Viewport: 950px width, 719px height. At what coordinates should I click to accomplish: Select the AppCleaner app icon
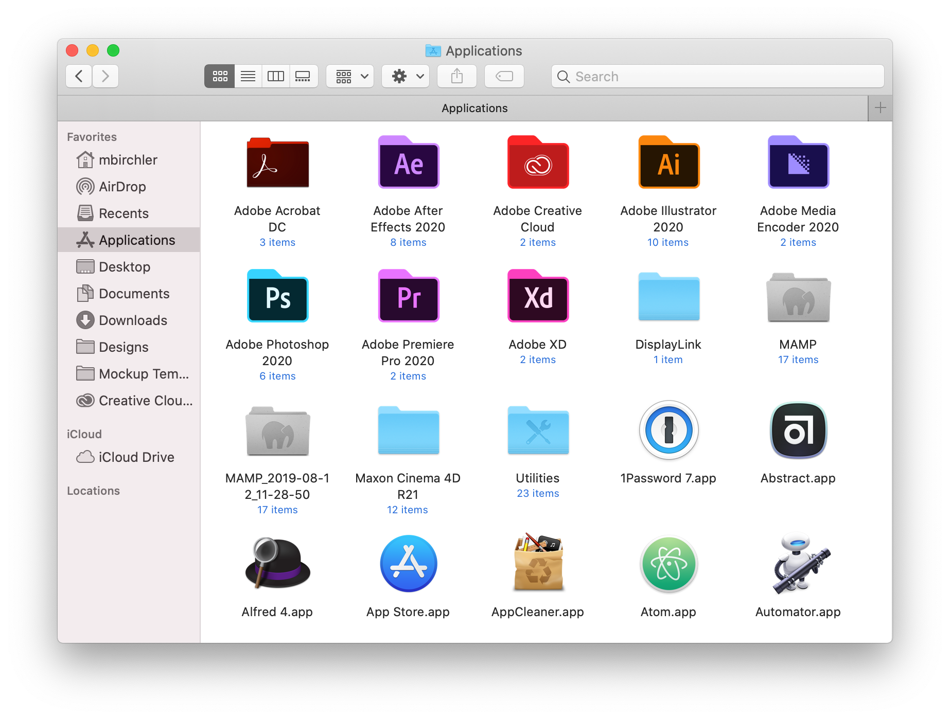(x=538, y=563)
